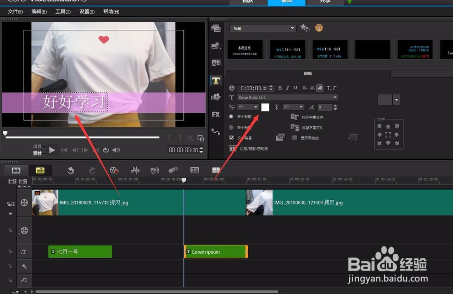
Task: Click the Music track note button
Action: pos(24,280)
